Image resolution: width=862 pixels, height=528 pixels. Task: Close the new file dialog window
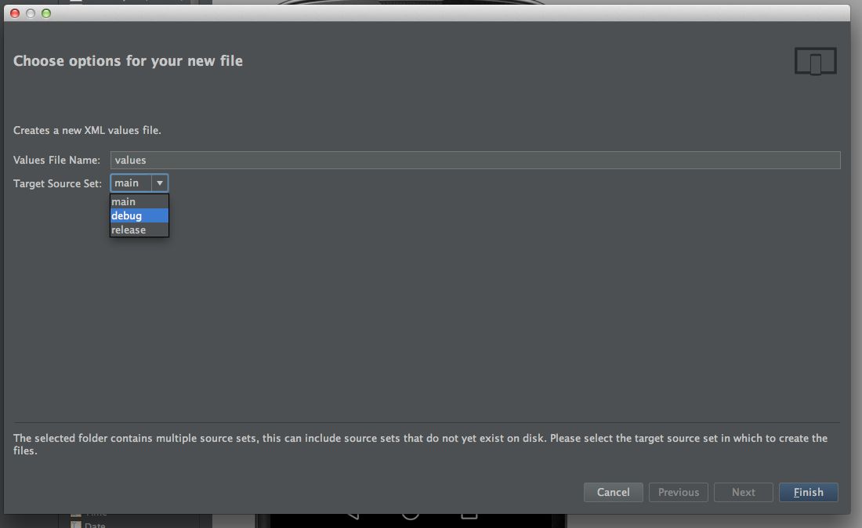click(x=15, y=13)
